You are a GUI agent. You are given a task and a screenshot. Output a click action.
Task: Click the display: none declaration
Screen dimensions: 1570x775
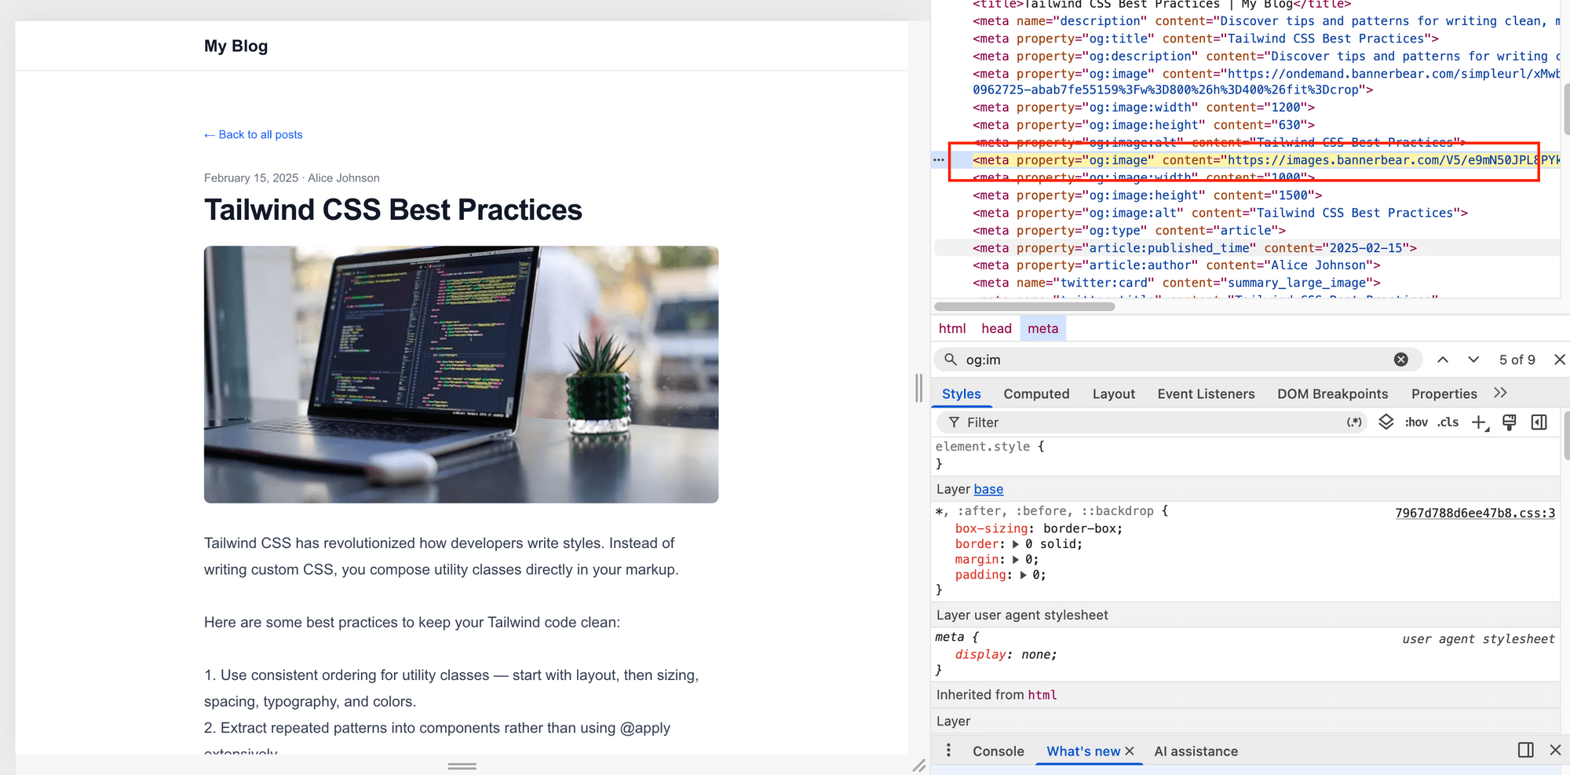pyautogui.click(x=1006, y=655)
